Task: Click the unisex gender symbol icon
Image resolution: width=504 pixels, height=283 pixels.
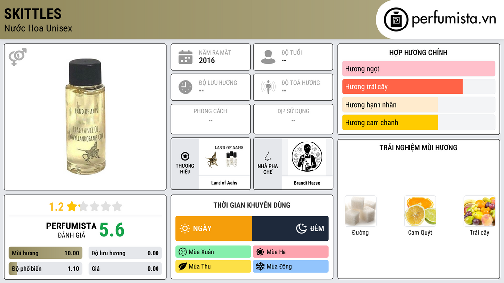Action: pyautogui.click(x=18, y=57)
